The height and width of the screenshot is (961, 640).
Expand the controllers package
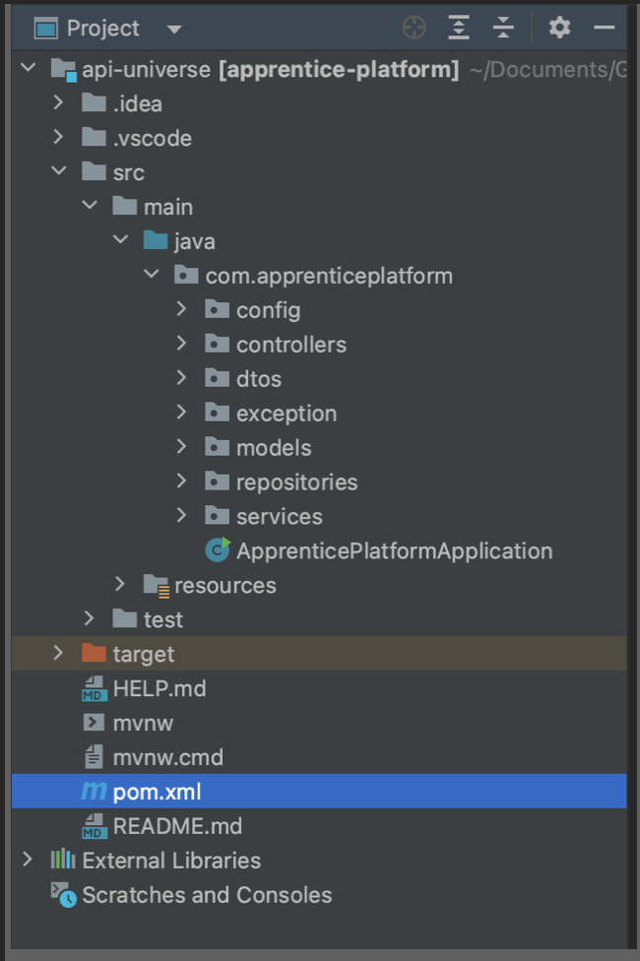point(181,344)
